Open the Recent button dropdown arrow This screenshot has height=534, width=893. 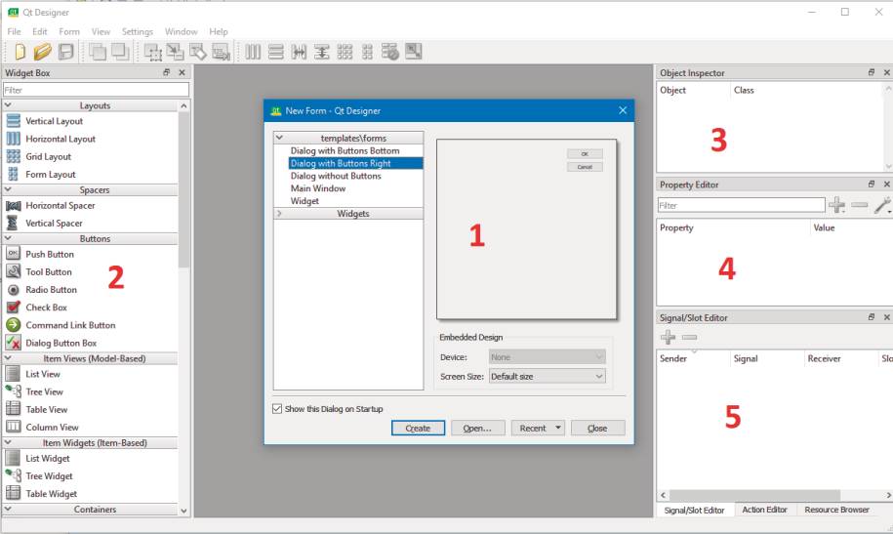click(x=558, y=428)
